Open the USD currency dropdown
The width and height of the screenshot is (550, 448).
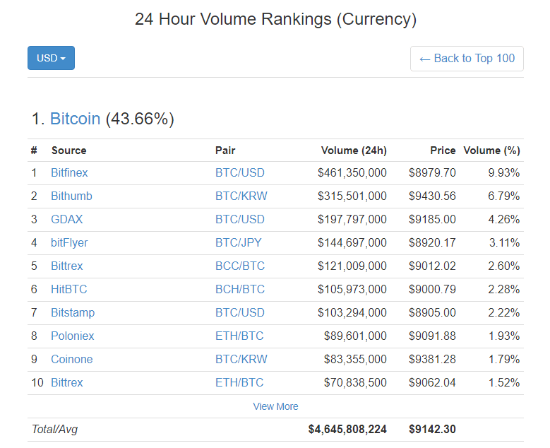pyautogui.click(x=51, y=58)
